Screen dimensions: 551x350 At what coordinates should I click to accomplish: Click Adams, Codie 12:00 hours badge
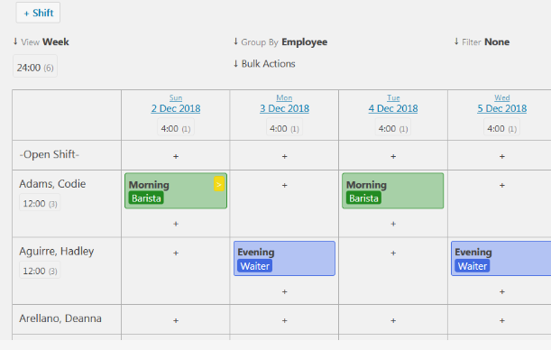click(x=40, y=203)
